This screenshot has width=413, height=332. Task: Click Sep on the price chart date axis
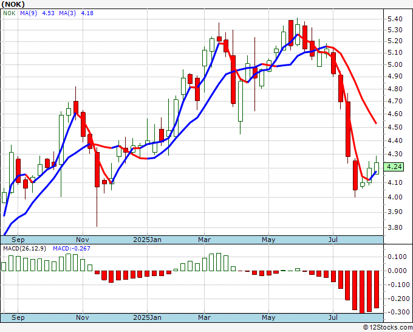(x=18, y=240)
